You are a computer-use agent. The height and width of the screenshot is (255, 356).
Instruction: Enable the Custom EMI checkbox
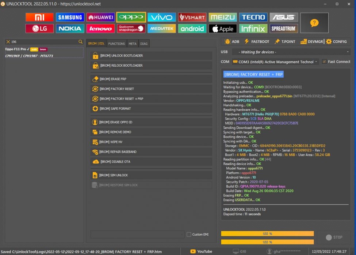pyautogui.click(x=189, y=234)
